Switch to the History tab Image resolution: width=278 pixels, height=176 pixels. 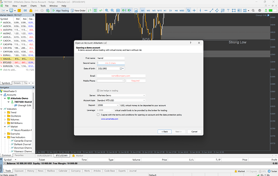pos(31,171)
